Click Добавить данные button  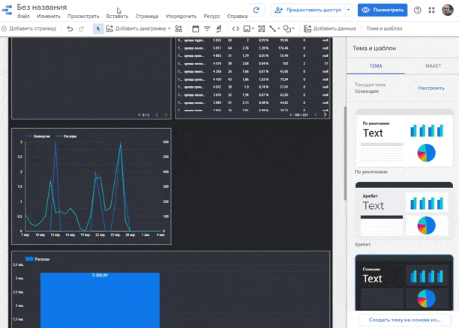(329, 28)
